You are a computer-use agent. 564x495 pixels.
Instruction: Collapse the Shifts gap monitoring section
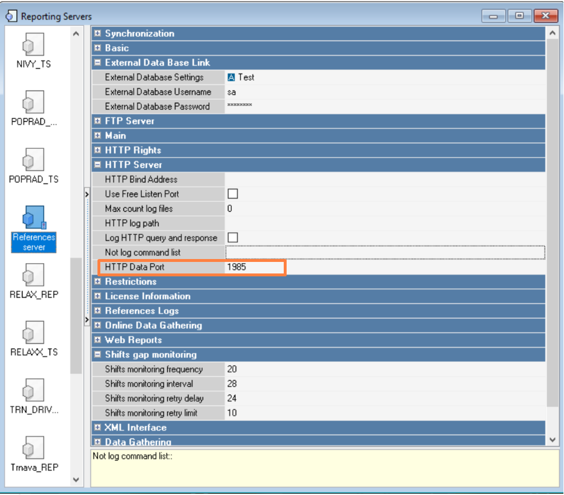[97, 355]
